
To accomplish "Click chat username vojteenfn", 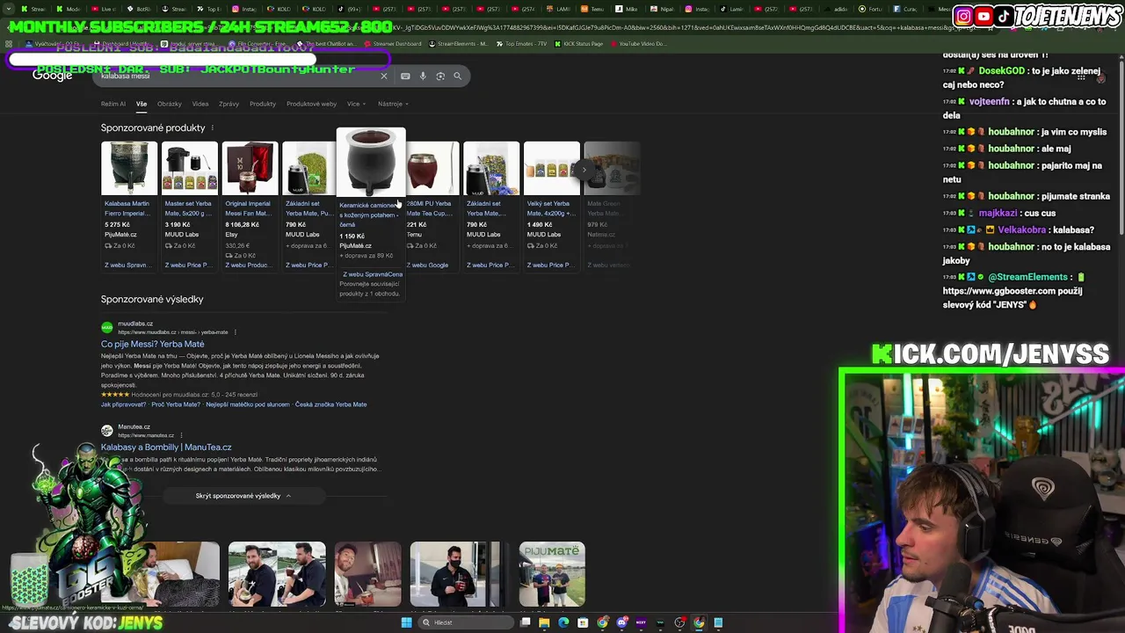I will [989, 102].
